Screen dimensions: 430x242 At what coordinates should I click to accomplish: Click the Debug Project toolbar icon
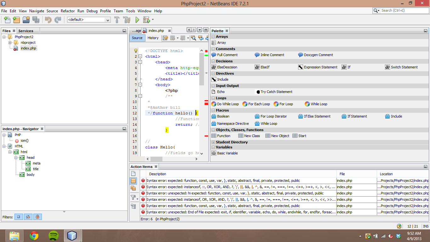146,20
